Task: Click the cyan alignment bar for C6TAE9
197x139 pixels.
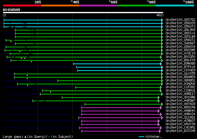Action: (x=120, y=71)
